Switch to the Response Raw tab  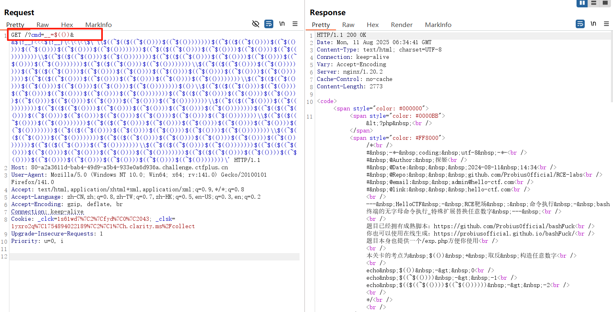pos(348,25)
